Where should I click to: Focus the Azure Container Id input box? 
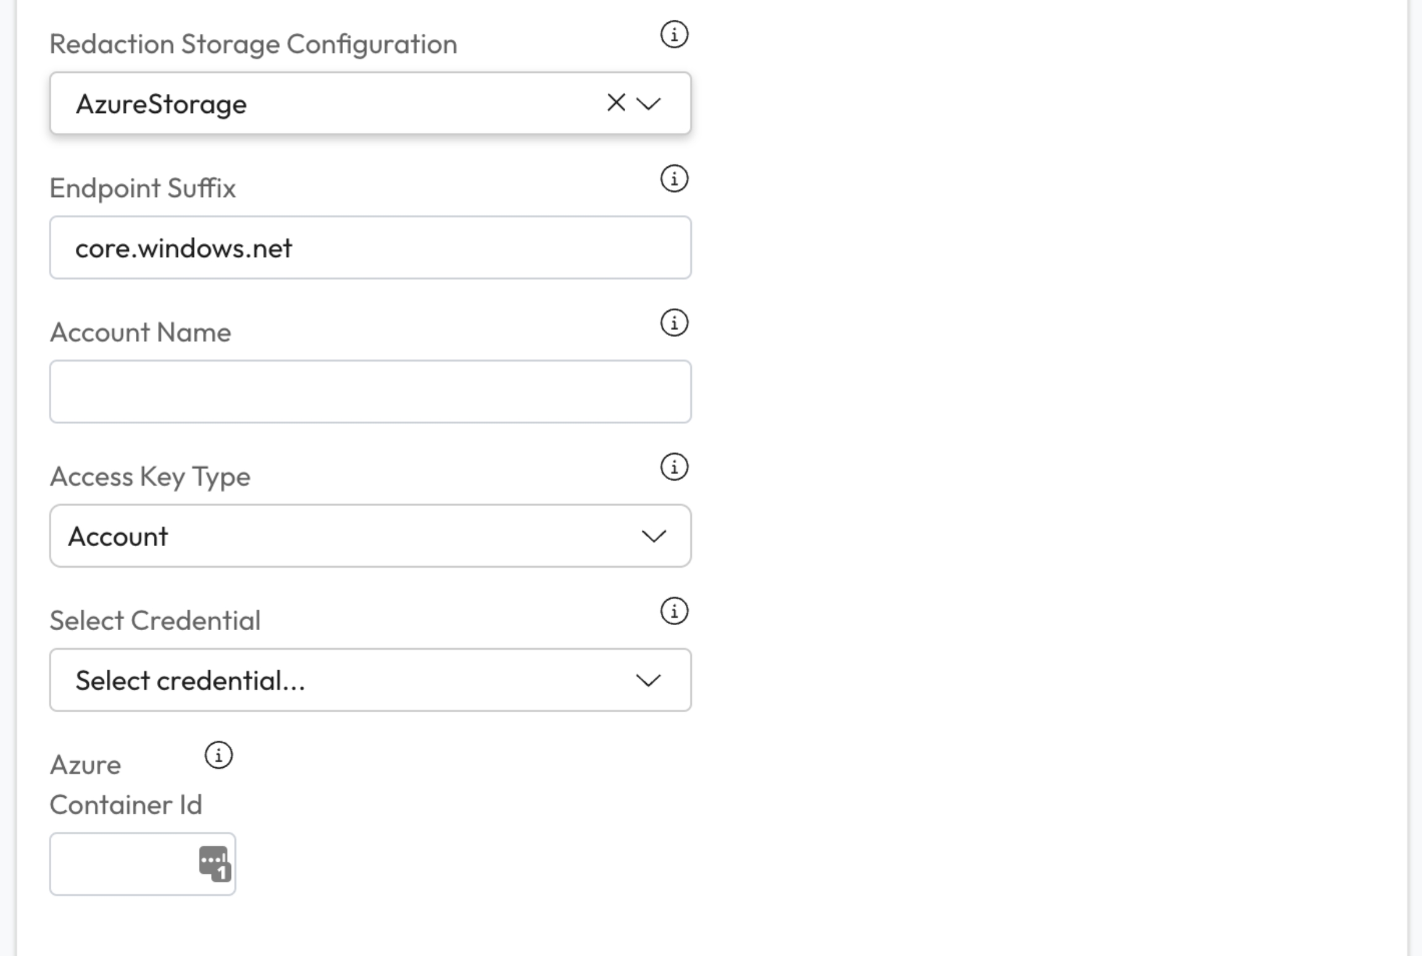(123, 864)
